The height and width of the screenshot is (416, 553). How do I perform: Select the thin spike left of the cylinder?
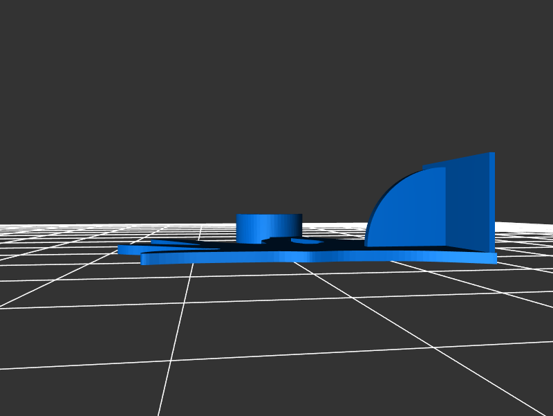173,242
